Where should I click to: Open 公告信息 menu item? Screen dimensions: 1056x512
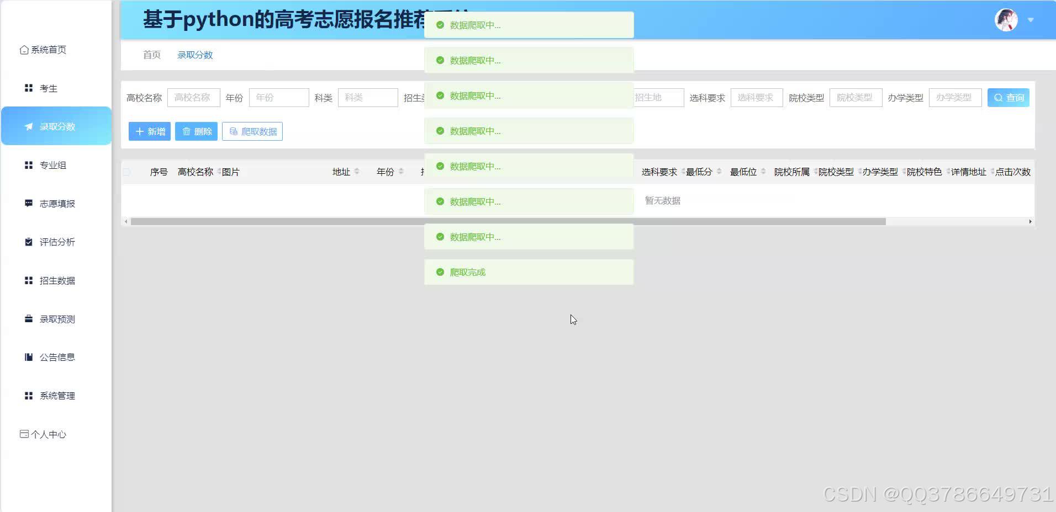(x=57, y=357)
